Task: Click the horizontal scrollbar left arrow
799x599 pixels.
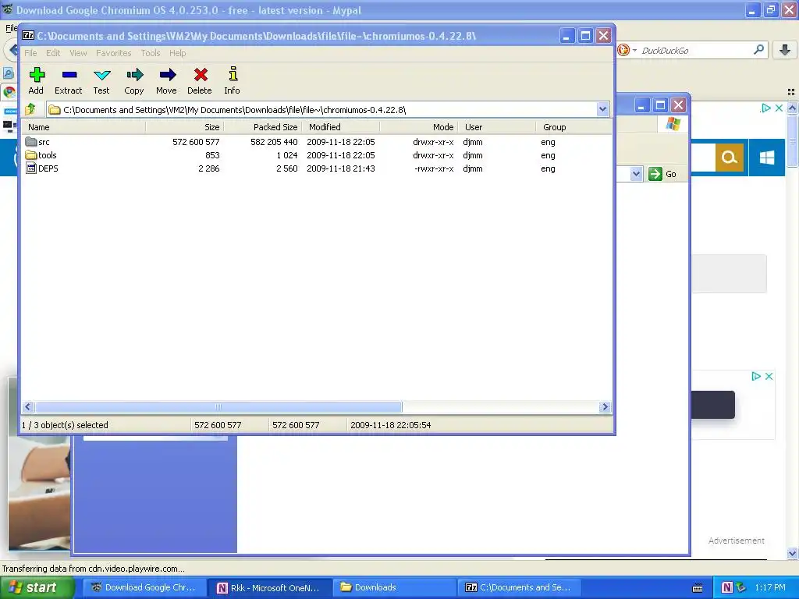Action: point(28,406)
